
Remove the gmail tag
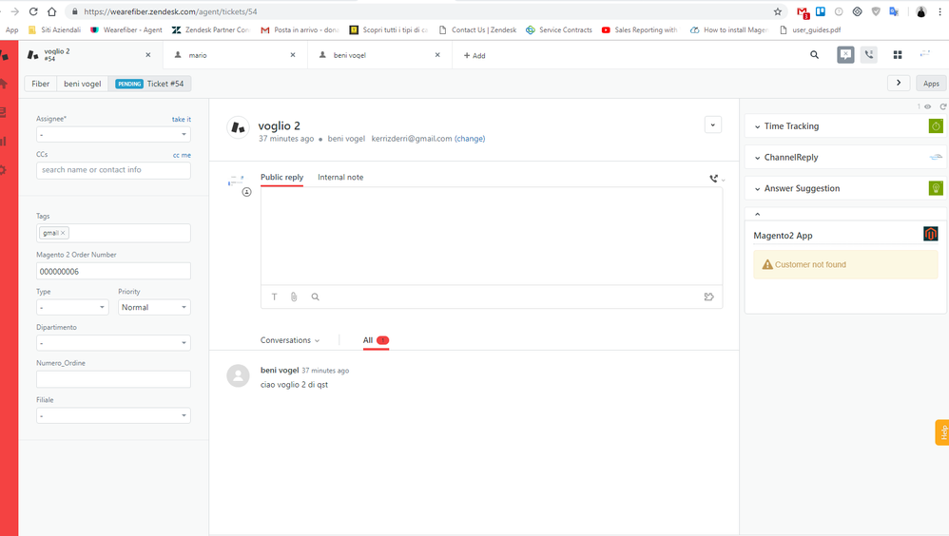click(x=64, y=233)
